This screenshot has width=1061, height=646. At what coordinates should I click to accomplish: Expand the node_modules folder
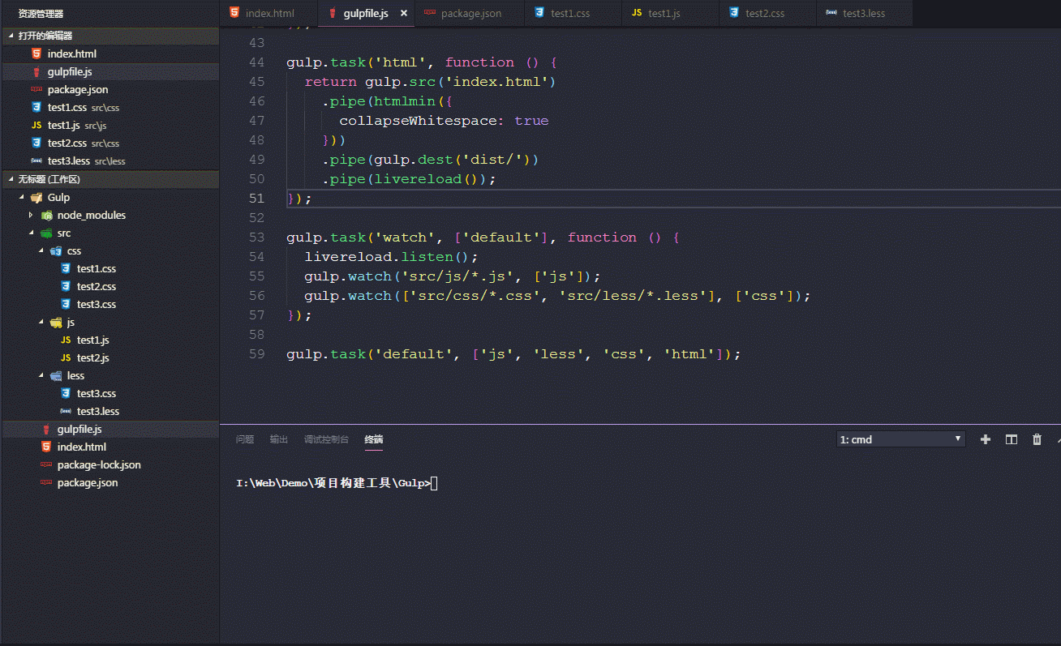pyautogui.click(x=31, y=216)
